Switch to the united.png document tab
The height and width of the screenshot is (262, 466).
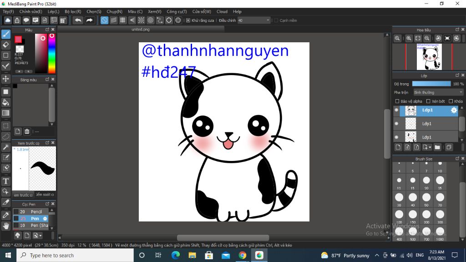[141, 30]
